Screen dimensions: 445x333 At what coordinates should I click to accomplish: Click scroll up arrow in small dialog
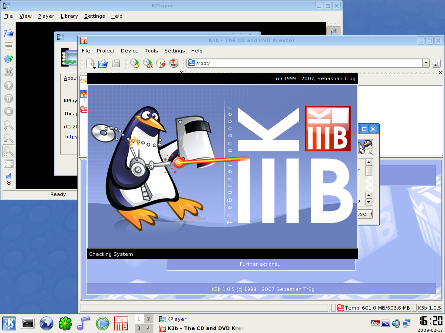369,162
